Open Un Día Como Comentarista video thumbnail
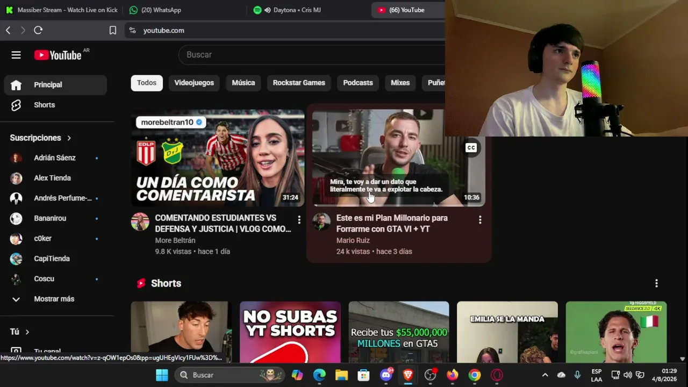The image size is (688, 387). tap(218, 158)
